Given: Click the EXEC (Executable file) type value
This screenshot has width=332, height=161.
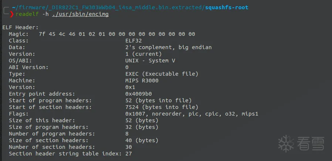Looking at the screenshot, I should pos(162,74).
